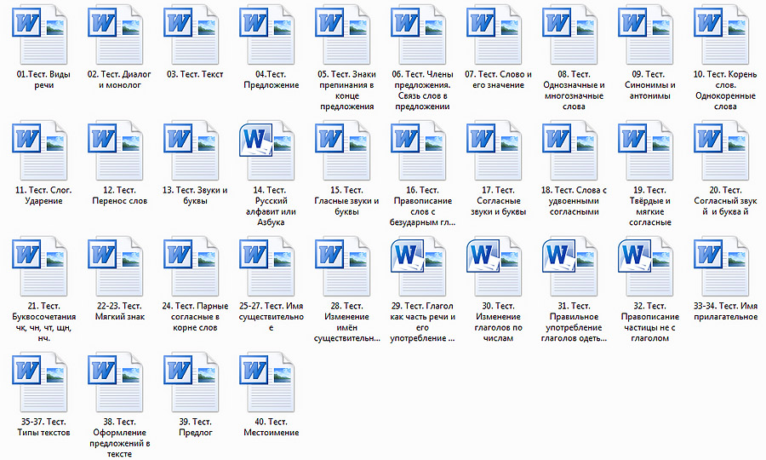Click the label '24. Тест. Парные согласные в корне слов'

pyautogui.click(x=195, y=317)
